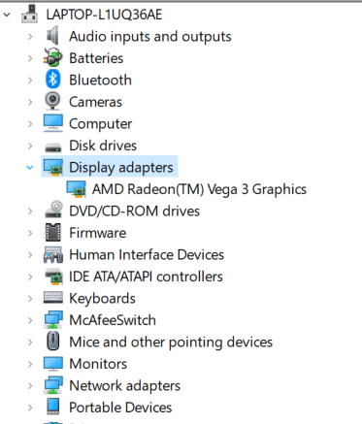Expand the Keyboards category

point(30,298)
